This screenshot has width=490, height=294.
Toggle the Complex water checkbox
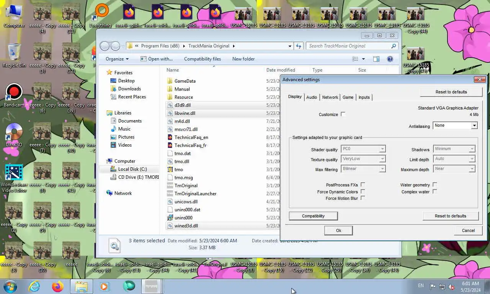435,191
